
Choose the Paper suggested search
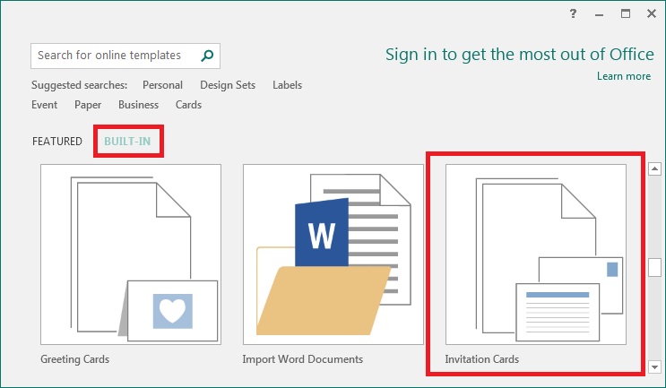[x=88, y=105]
